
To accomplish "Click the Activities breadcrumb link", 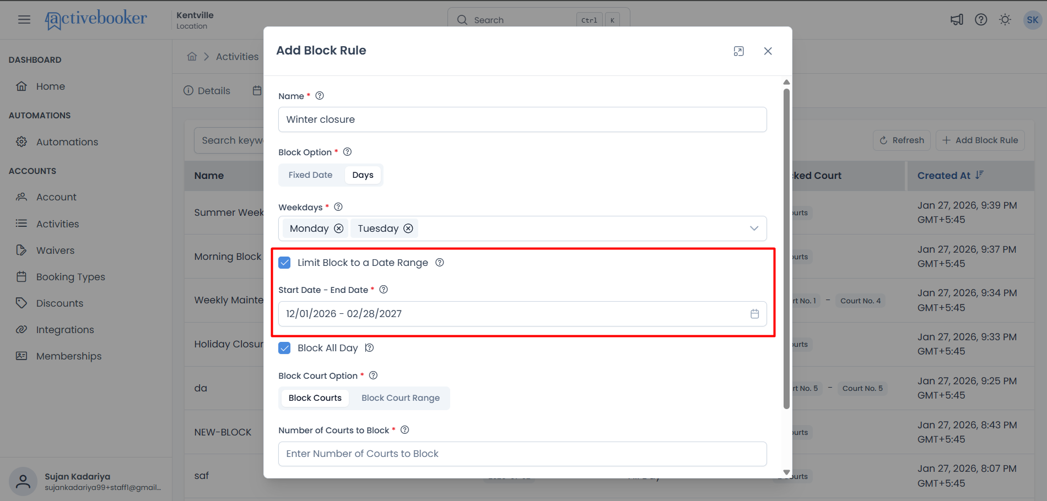I will coord(237,57).
